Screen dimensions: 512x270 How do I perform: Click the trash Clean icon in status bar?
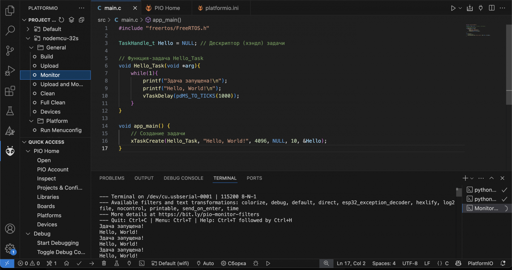tap(104, 263)
